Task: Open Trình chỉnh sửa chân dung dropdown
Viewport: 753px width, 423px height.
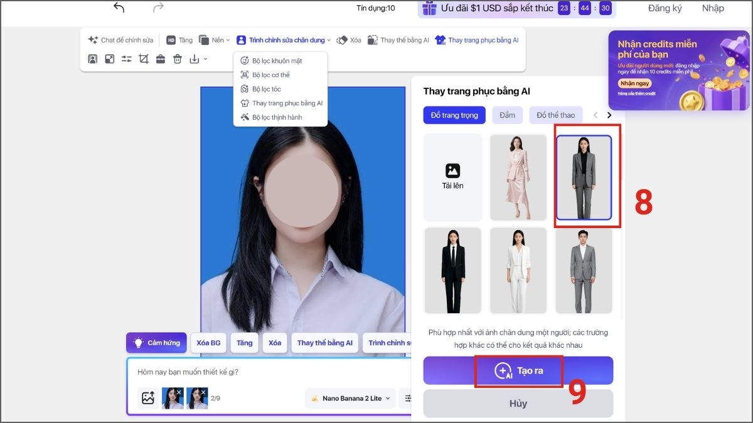Action: [x=284, y=40]
